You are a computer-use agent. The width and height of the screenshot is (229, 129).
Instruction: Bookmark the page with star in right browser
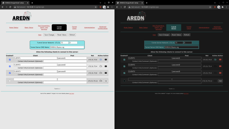(x=210, y=7)
